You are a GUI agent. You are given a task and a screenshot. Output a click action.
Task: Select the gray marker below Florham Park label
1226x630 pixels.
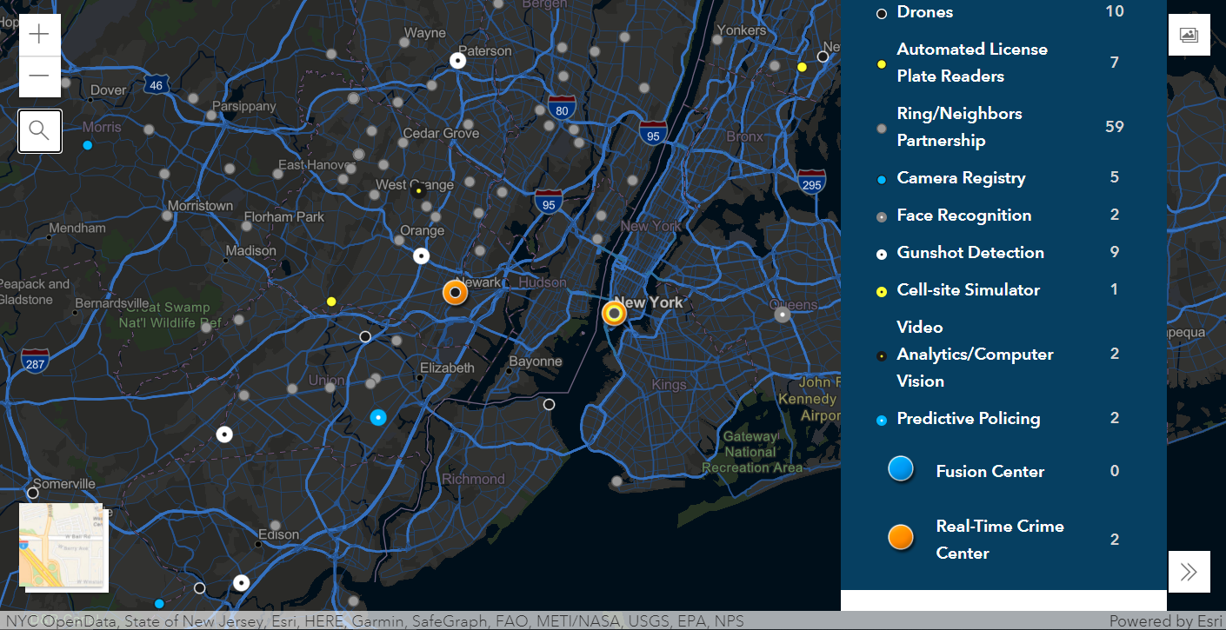coord(247,226)
